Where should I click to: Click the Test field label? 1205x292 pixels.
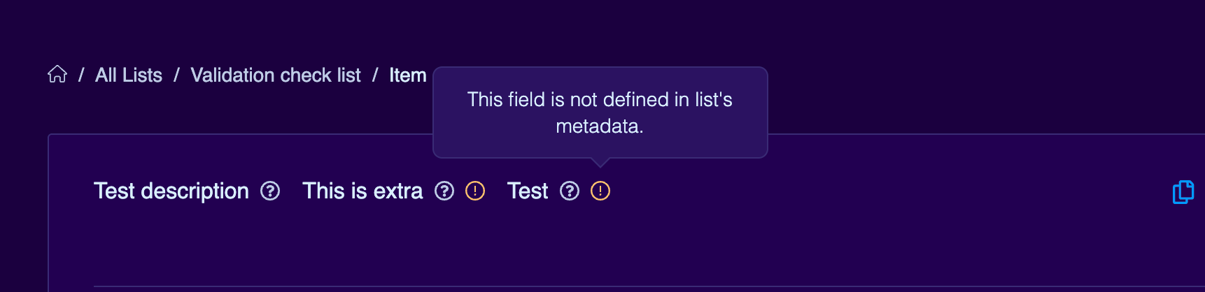(528, 191)
